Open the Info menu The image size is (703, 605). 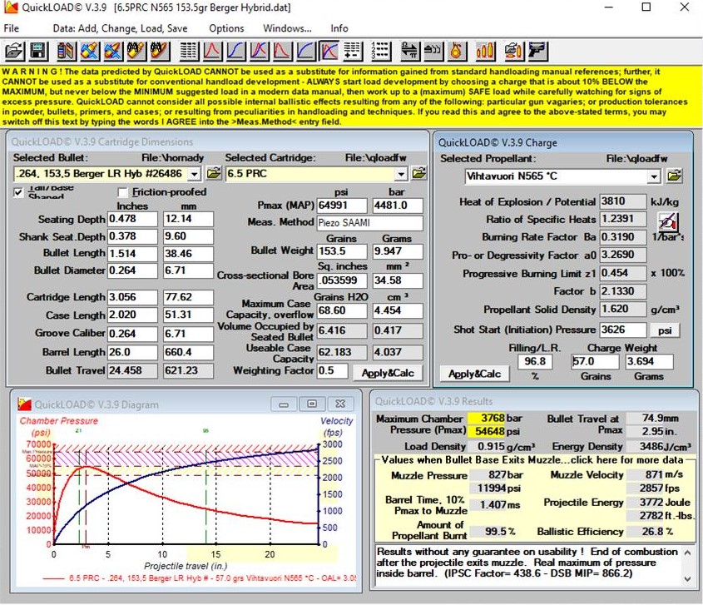click(339, 28)
